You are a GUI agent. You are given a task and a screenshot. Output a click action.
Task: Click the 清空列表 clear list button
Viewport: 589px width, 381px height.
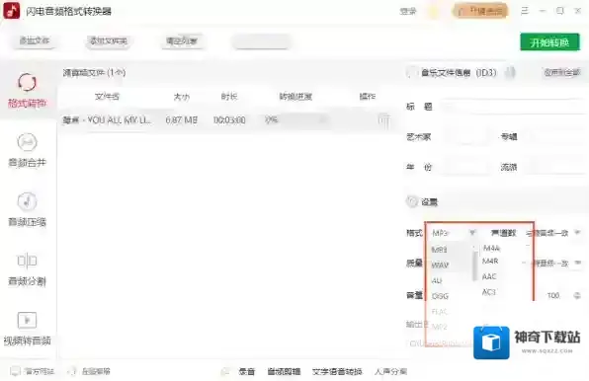tap(182, 40)
